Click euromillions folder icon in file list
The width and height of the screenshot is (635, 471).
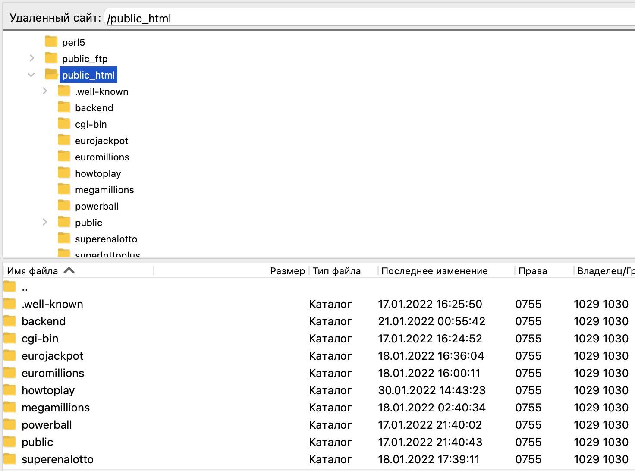[x=9, y=373]
